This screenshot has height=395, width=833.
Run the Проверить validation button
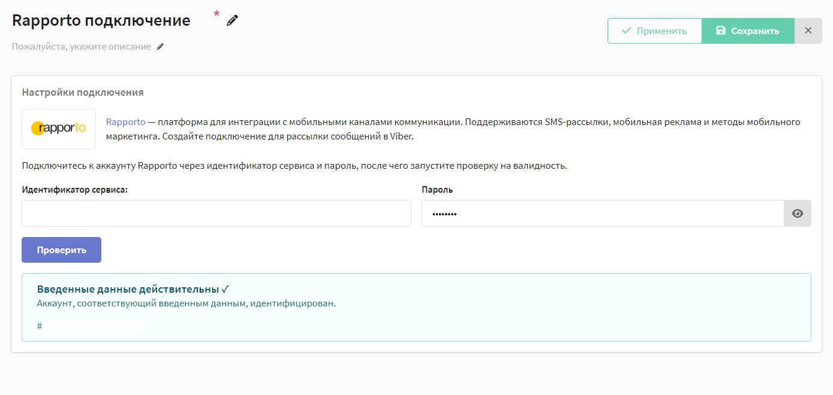(x=61, y=250)
